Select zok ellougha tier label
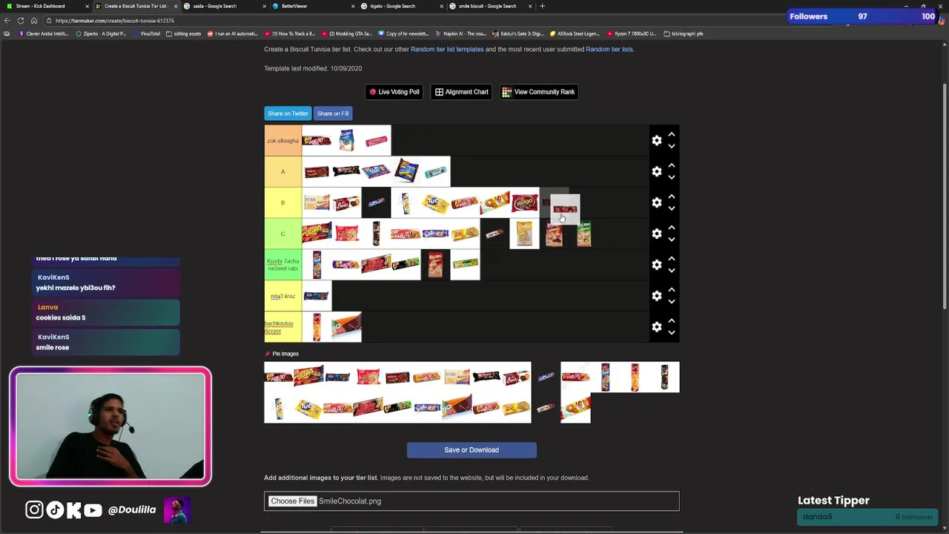Image resolution: width=949 pixels, height=534 pixels. (x=282, y=141)
